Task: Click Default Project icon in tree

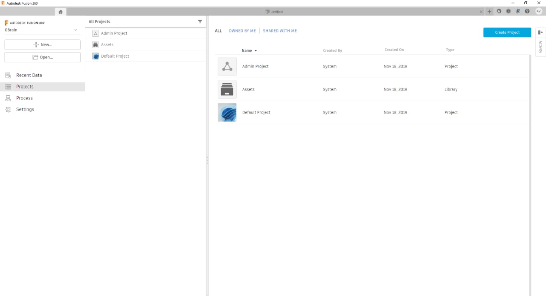Action: click(96, 56)
